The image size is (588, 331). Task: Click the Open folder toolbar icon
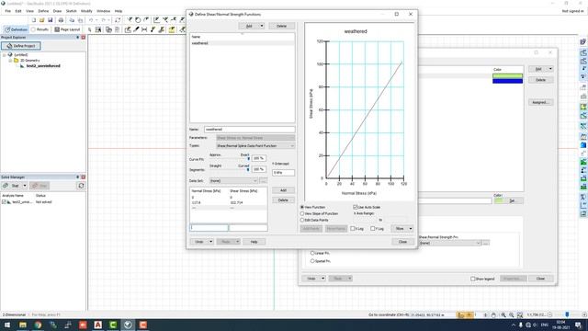[42, 20]
